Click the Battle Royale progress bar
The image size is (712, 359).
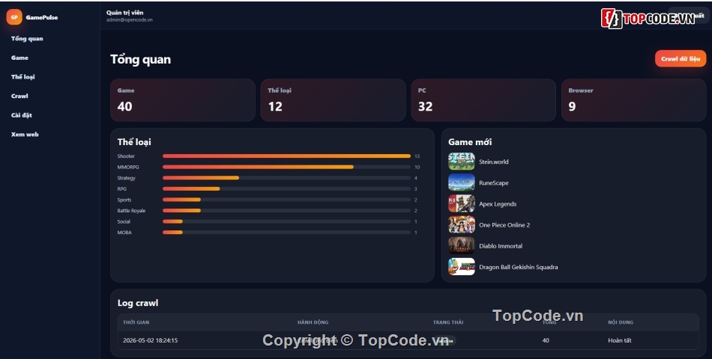pyautogui.click(x=286, y=210)
